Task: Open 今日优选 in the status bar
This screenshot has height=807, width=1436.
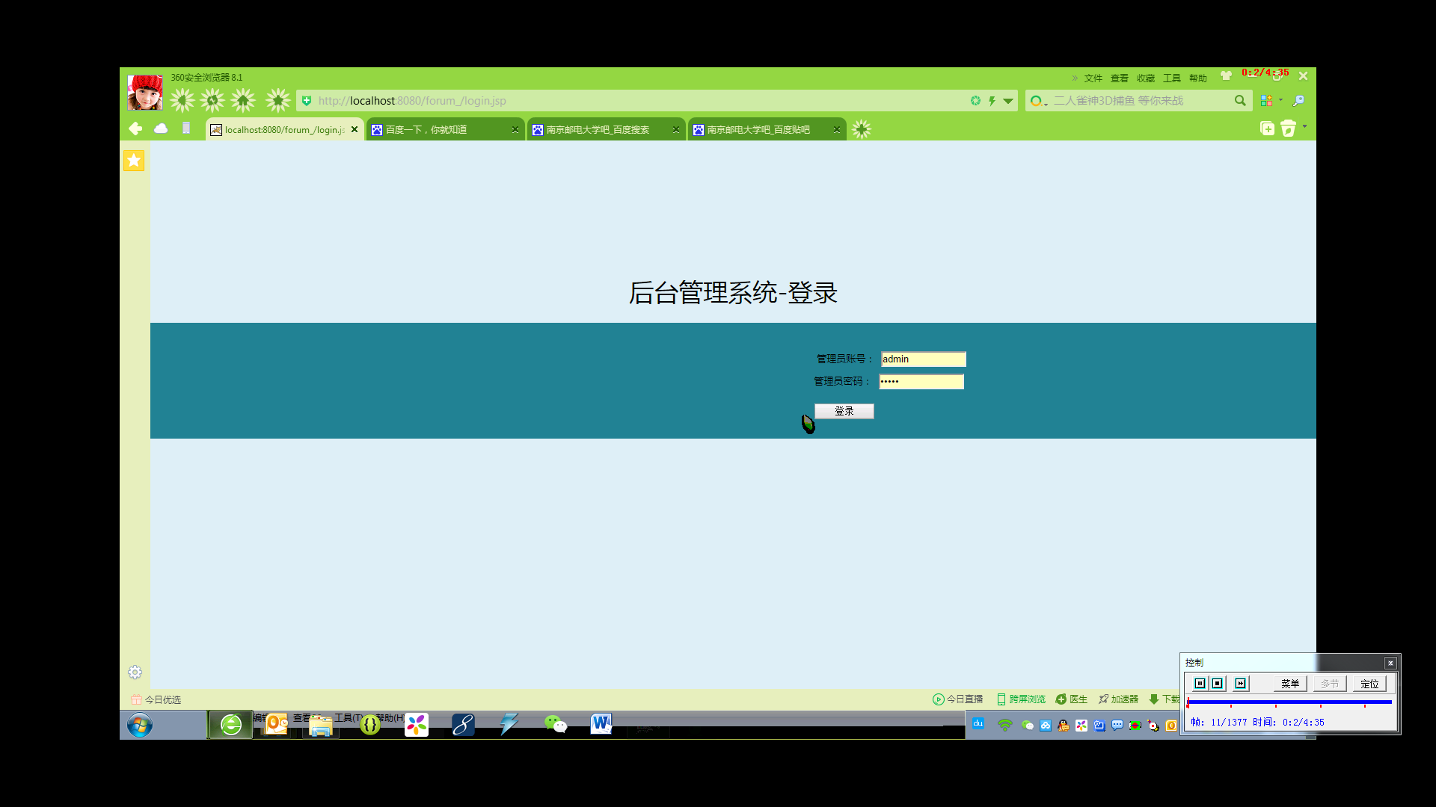Action: pos(156,700)
